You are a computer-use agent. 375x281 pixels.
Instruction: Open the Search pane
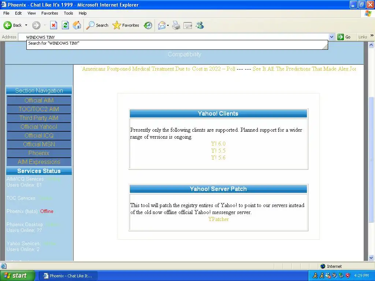tap(97, 25)
